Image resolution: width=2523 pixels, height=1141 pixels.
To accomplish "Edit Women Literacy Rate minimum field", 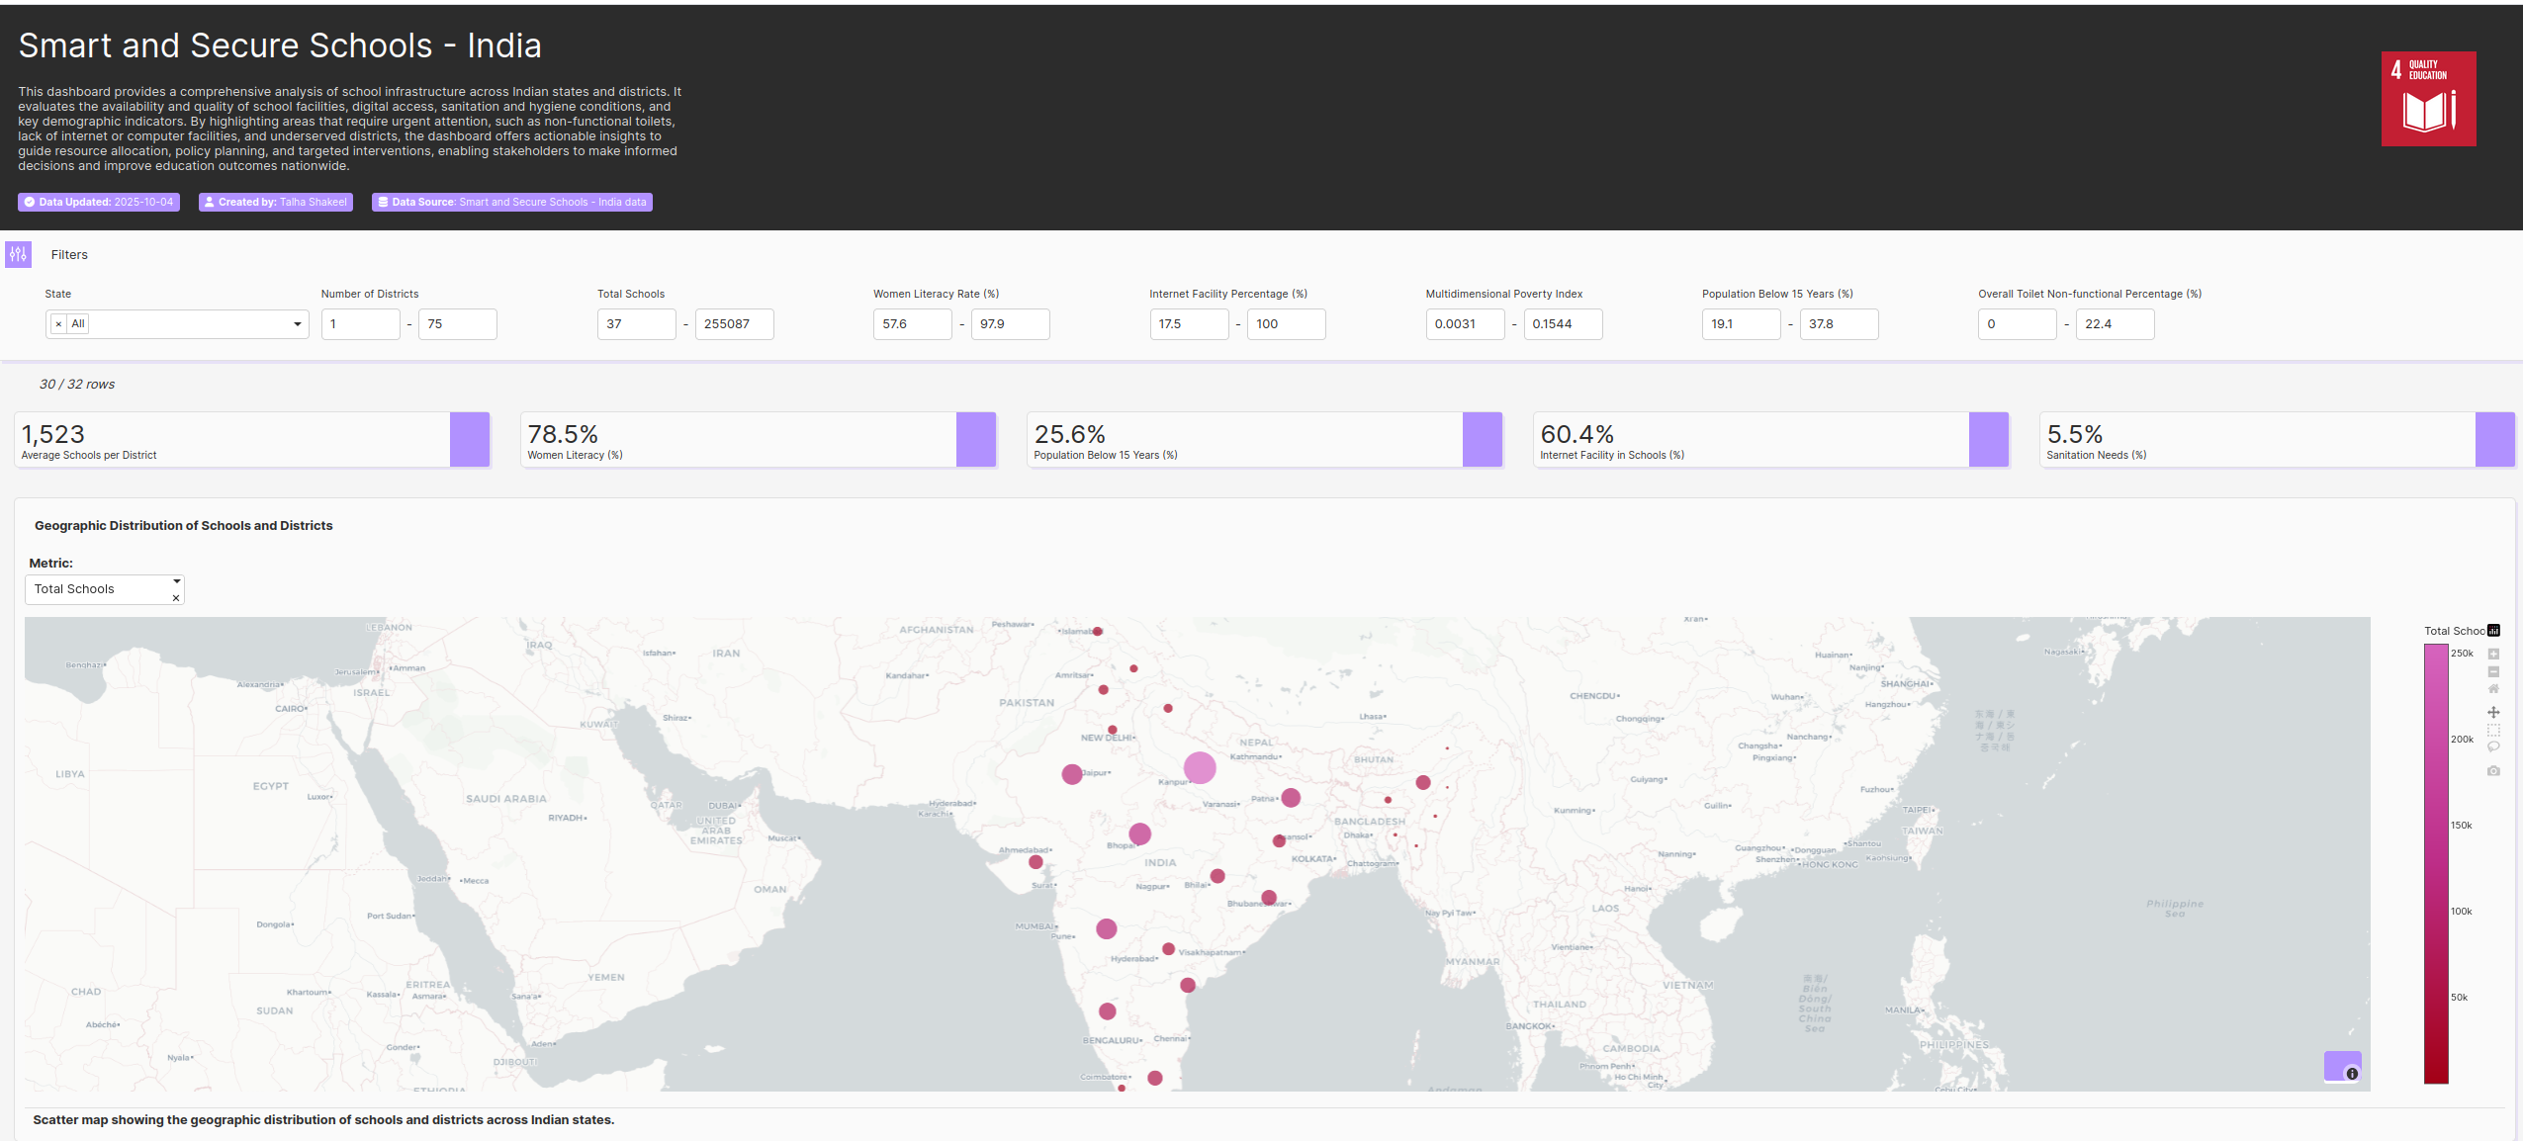I will click(911, 324).
